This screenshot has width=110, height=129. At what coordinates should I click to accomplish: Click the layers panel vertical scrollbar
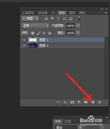(x=106, y=68)
